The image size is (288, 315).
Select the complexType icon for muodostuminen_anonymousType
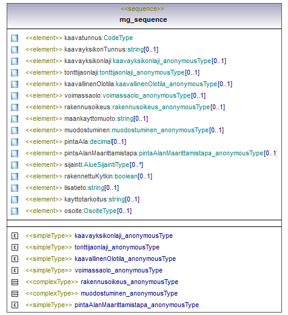point(15,294)
